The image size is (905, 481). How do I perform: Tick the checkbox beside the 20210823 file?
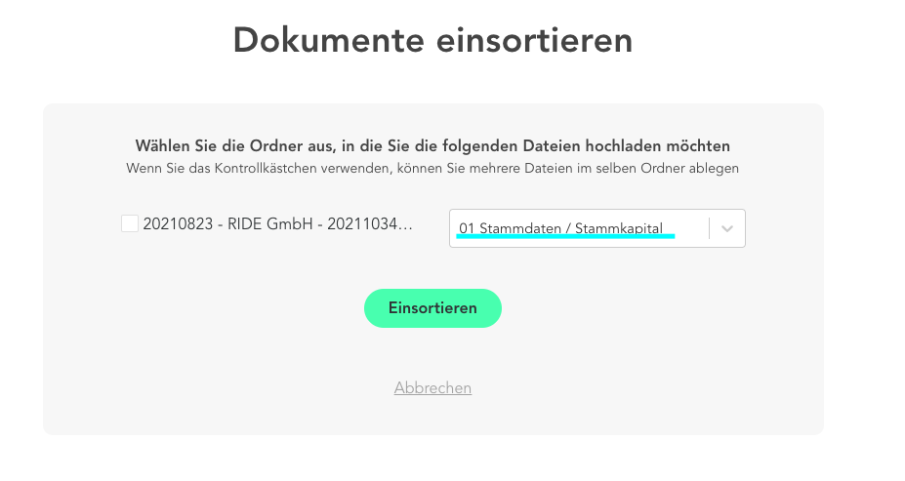point(130,224)
